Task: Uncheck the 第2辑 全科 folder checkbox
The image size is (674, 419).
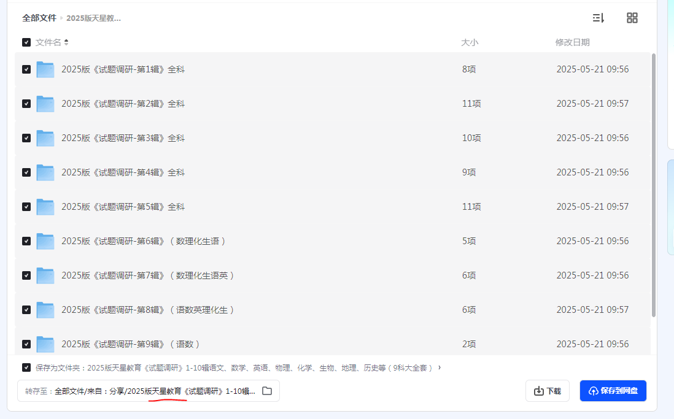Action: coord(26,104)
